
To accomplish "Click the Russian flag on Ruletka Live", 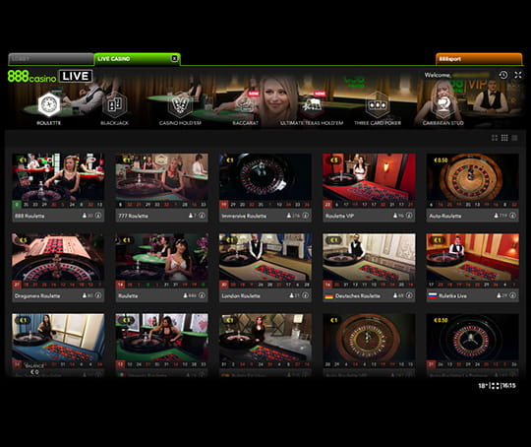I will coord(433,295).
